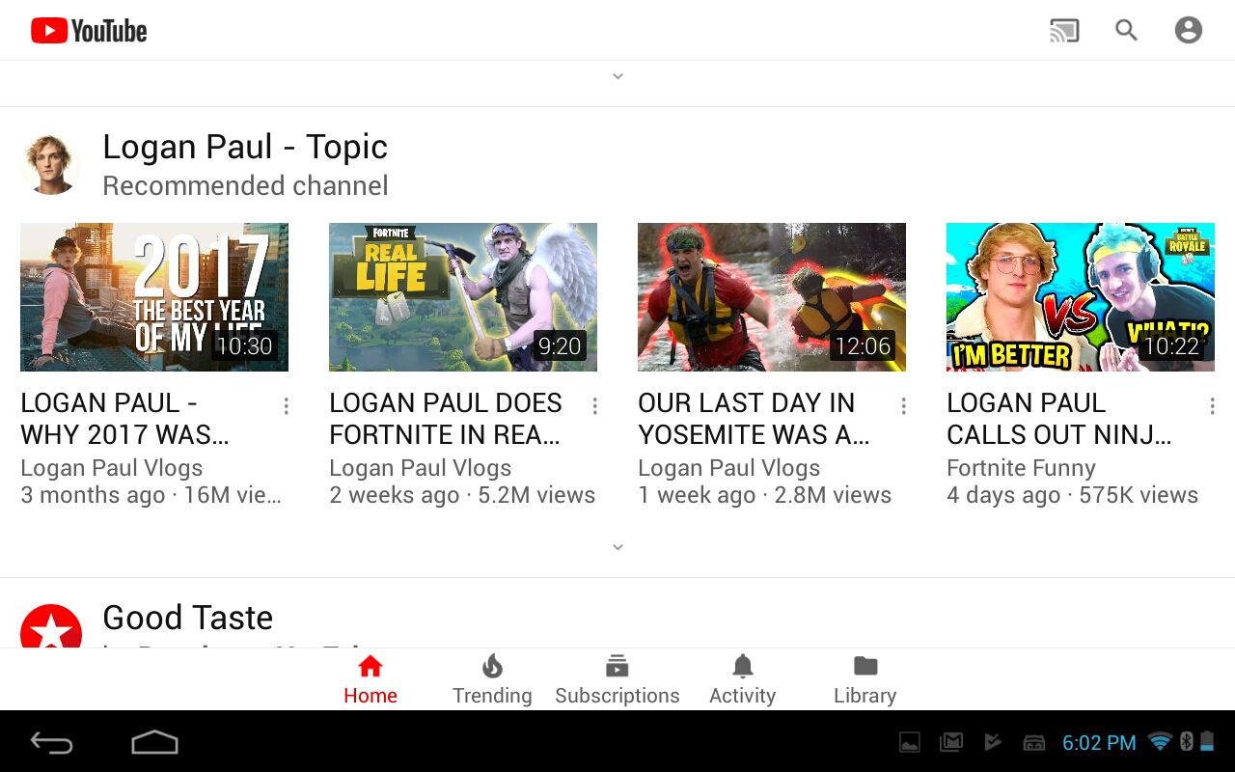Open the account profile icon
The image size is (1235, 772).
pos(1188,30)
